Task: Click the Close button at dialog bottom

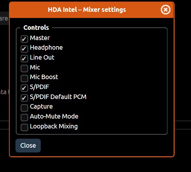Action: click(x=28, y=145)
